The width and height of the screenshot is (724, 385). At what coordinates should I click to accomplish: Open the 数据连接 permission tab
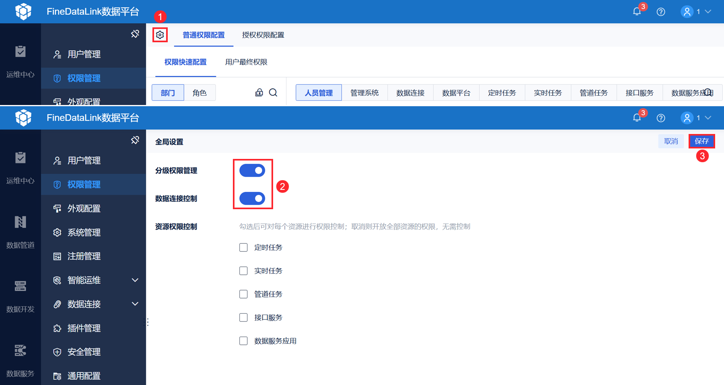(x=410, y=93)
